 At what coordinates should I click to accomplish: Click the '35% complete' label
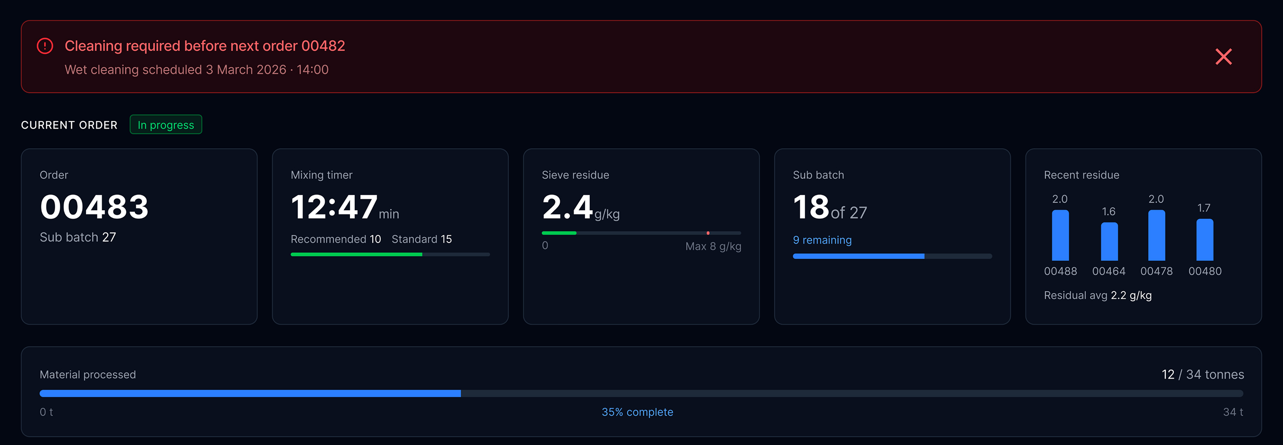coord(638,412)
